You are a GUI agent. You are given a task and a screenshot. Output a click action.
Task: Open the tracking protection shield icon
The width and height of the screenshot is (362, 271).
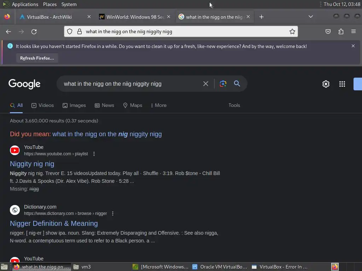coord(70,31)
